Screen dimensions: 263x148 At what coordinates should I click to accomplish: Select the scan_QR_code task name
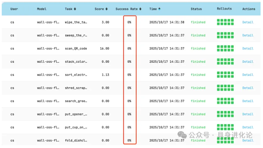click(x=76, y=49)
